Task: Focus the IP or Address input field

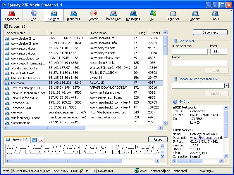Action: click(190, 52)
